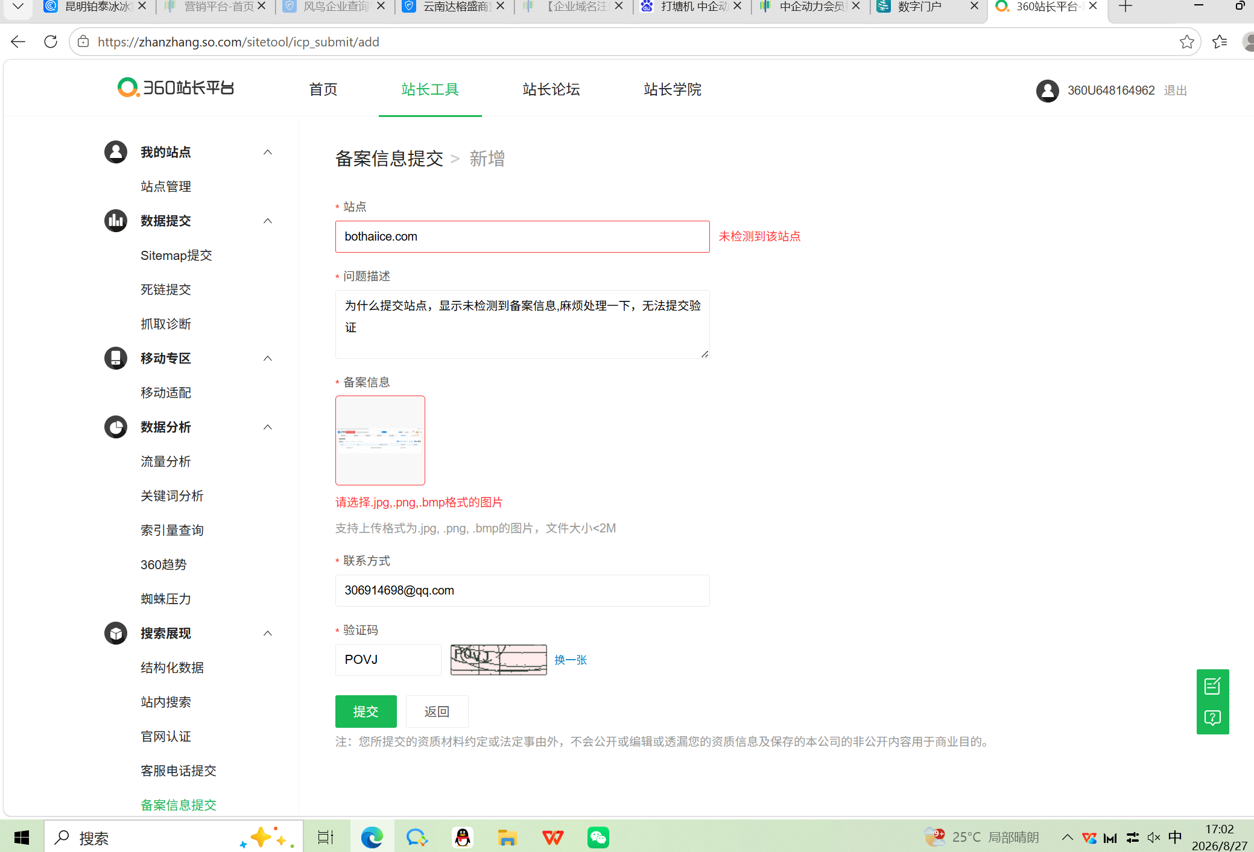Image resolution: width=1254 pixels, height=852 pixels.
Task: Click the 问题描述 text area
Action: tap(522, 324)
